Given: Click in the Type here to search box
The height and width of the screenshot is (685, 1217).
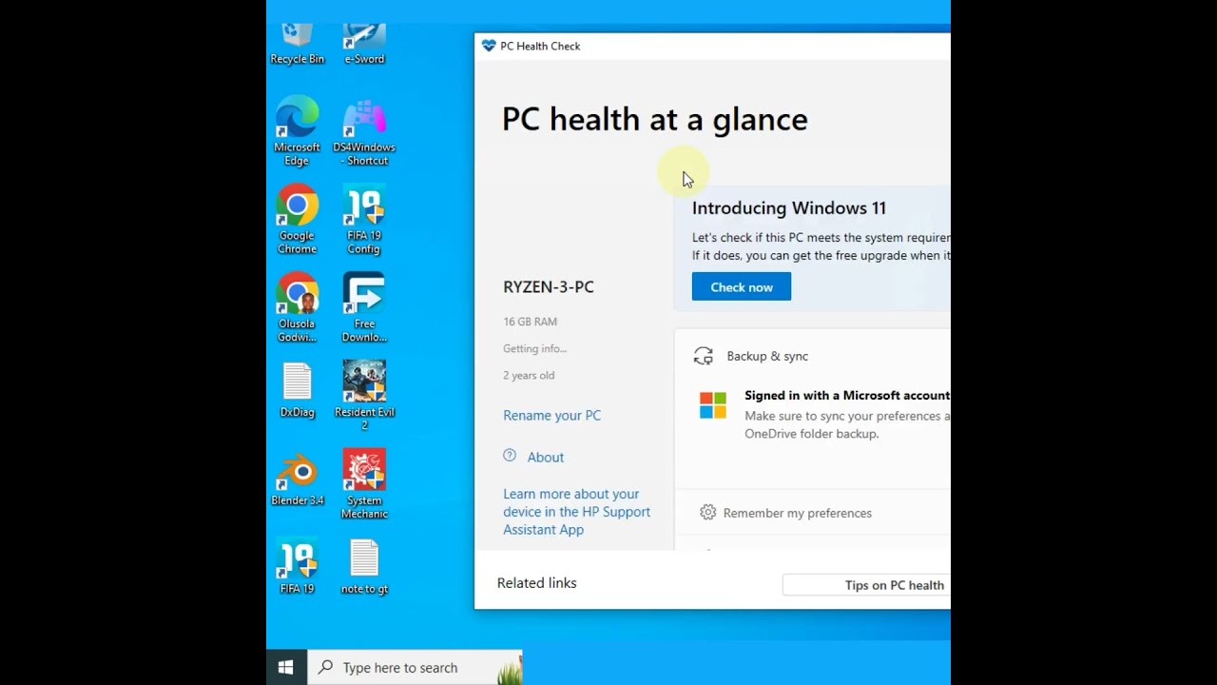Looking at the screenshot, I should (x=415, y=668).
